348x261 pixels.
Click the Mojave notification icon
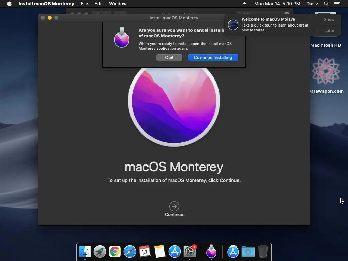pos(233,24)
